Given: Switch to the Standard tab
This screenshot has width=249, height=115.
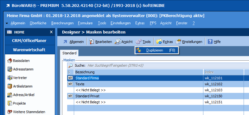Looking at the screenshot, I should [69, 53].
